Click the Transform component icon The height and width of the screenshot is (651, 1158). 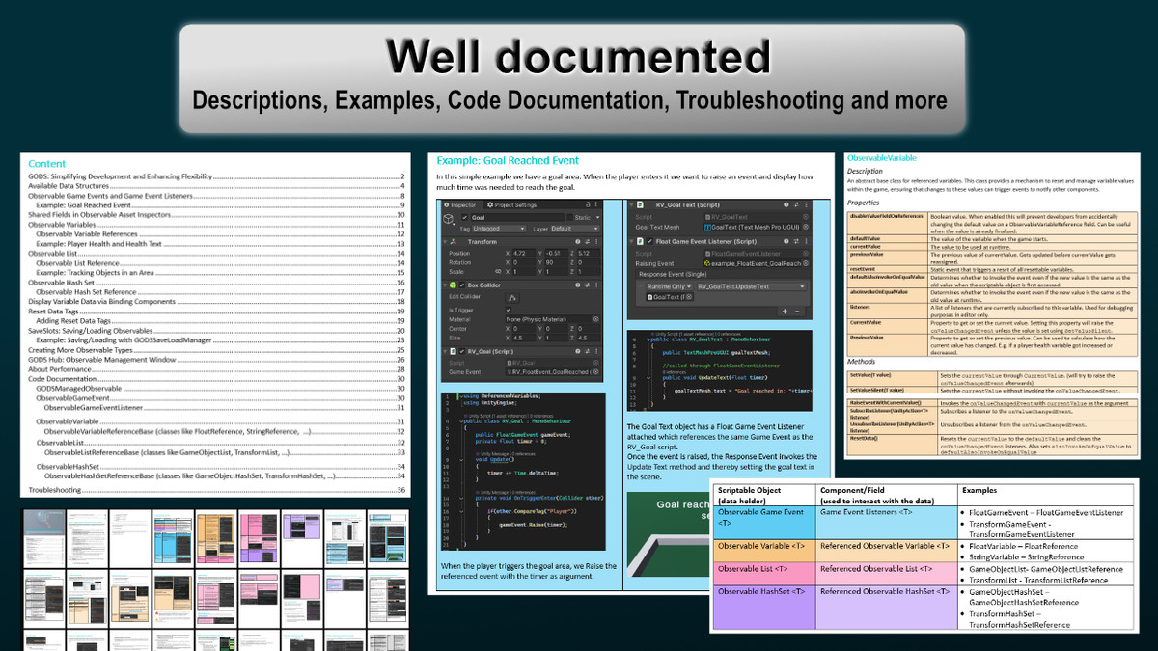point(454,242)
